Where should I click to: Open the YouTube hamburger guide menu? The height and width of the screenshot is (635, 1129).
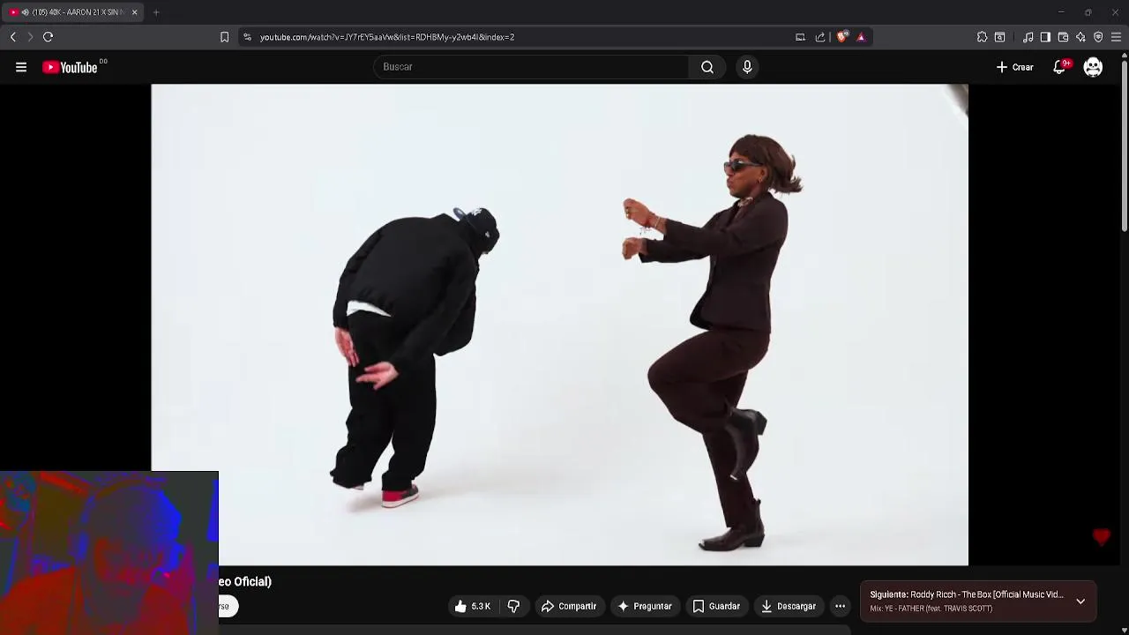(x=21, y=67)
